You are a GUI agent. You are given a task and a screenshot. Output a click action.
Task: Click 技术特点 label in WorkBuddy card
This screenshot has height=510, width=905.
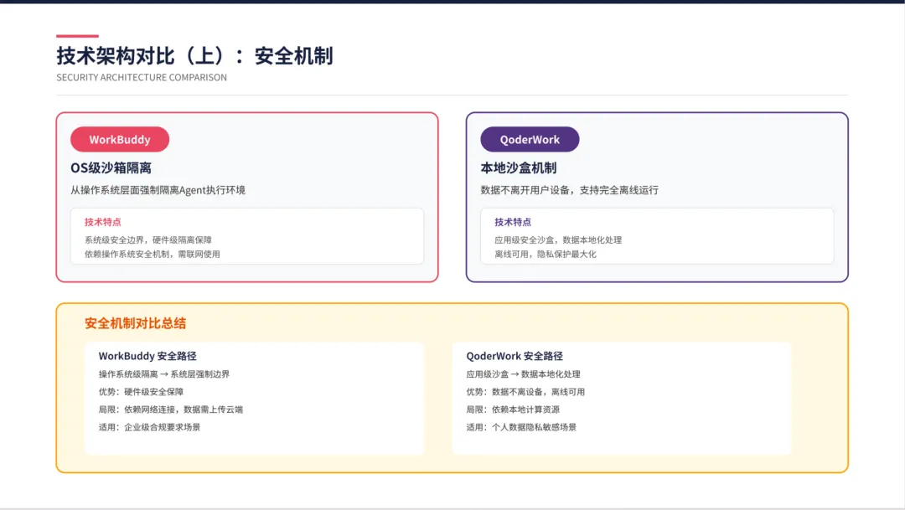[x=103, y=222]
